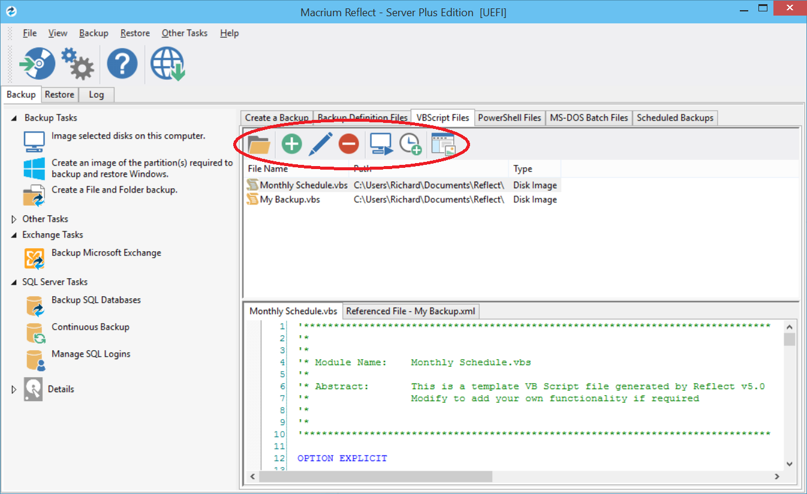807x494 pixels.
Task: Click the blue question mark help icon
Action: point(122,64)
